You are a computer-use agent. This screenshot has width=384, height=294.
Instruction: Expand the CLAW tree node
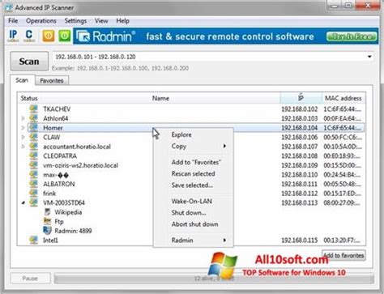[23, 137]
